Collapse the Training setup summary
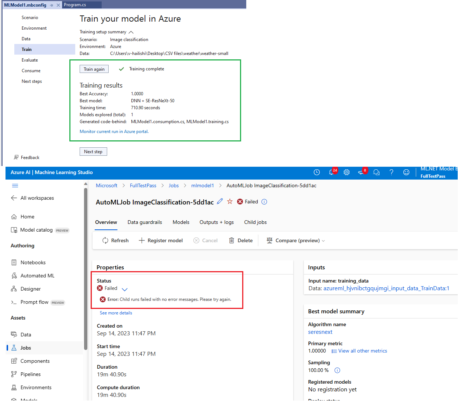Screen dimensions: 458x402 [131, 32]
